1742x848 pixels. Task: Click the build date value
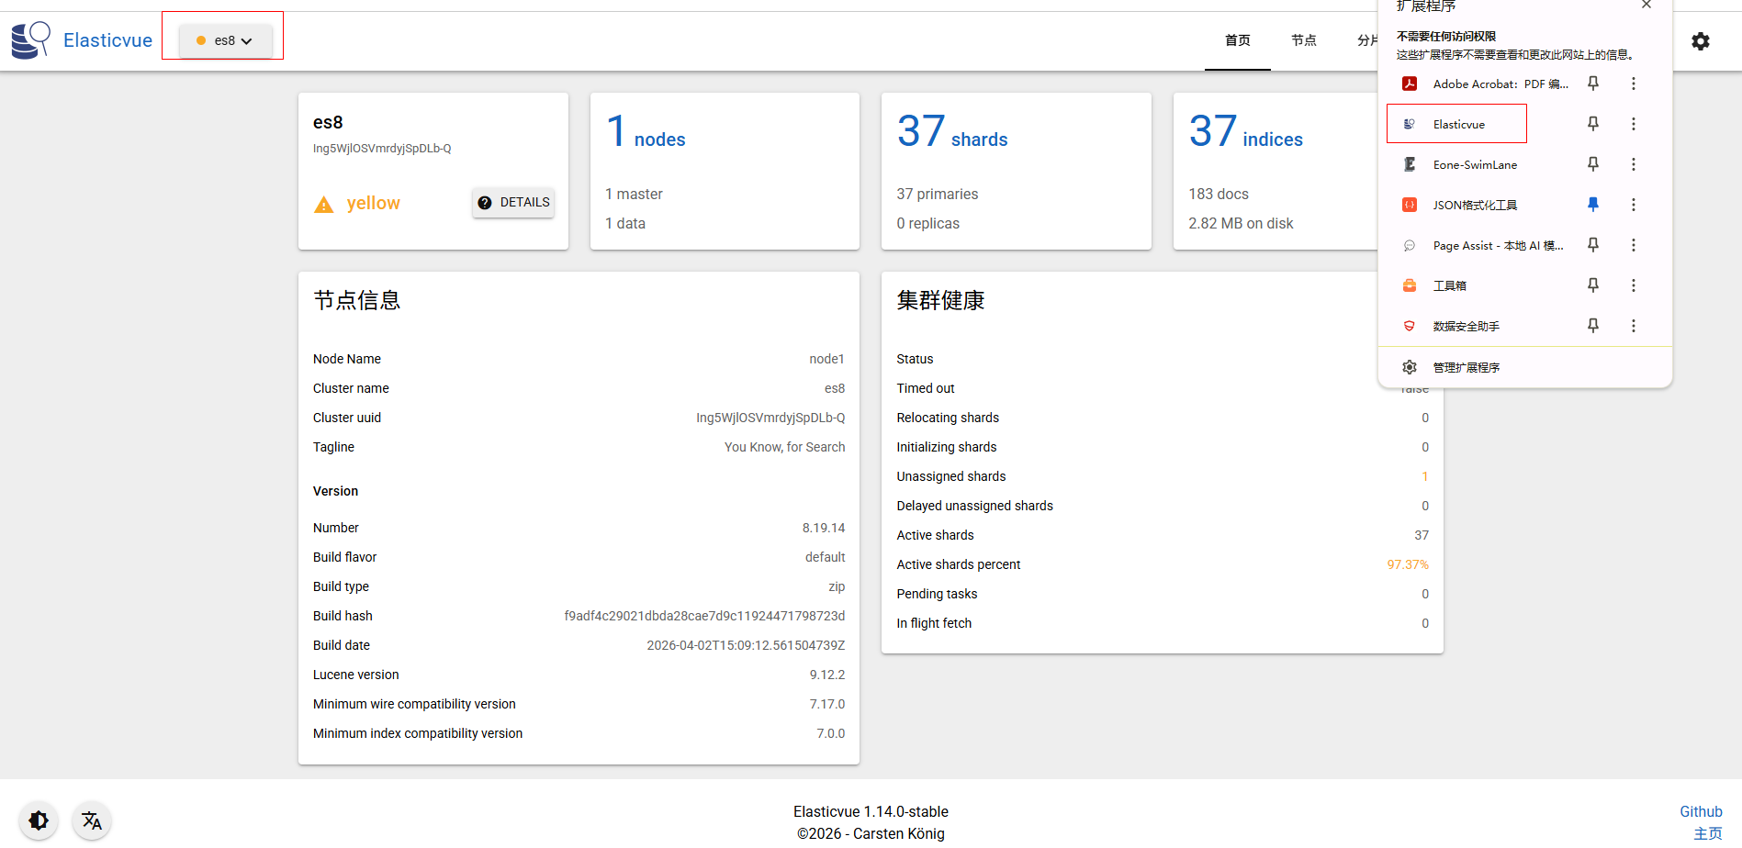746,645
